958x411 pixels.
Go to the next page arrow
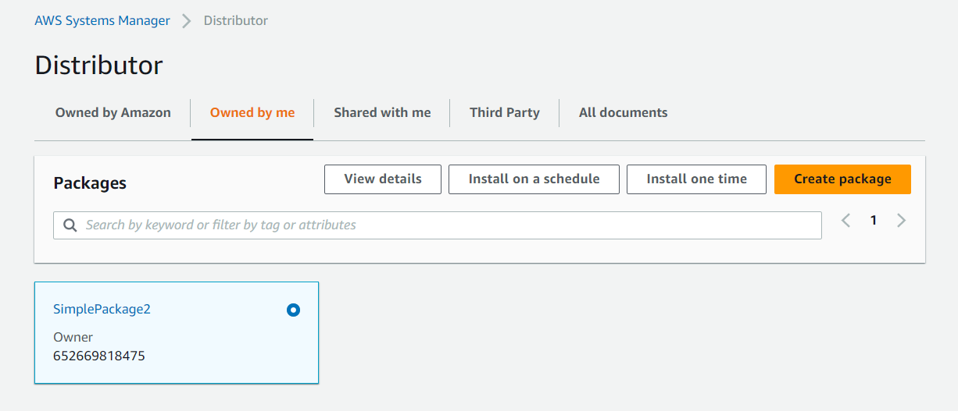pyautogui.click(x=901, y=221)
